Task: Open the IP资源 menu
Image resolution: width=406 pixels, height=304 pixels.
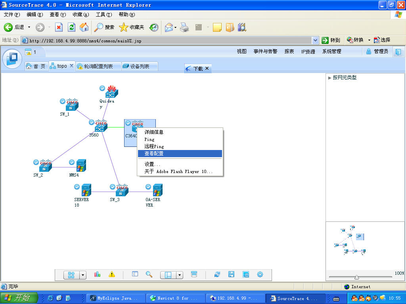Action: click(x=308, y=51)
